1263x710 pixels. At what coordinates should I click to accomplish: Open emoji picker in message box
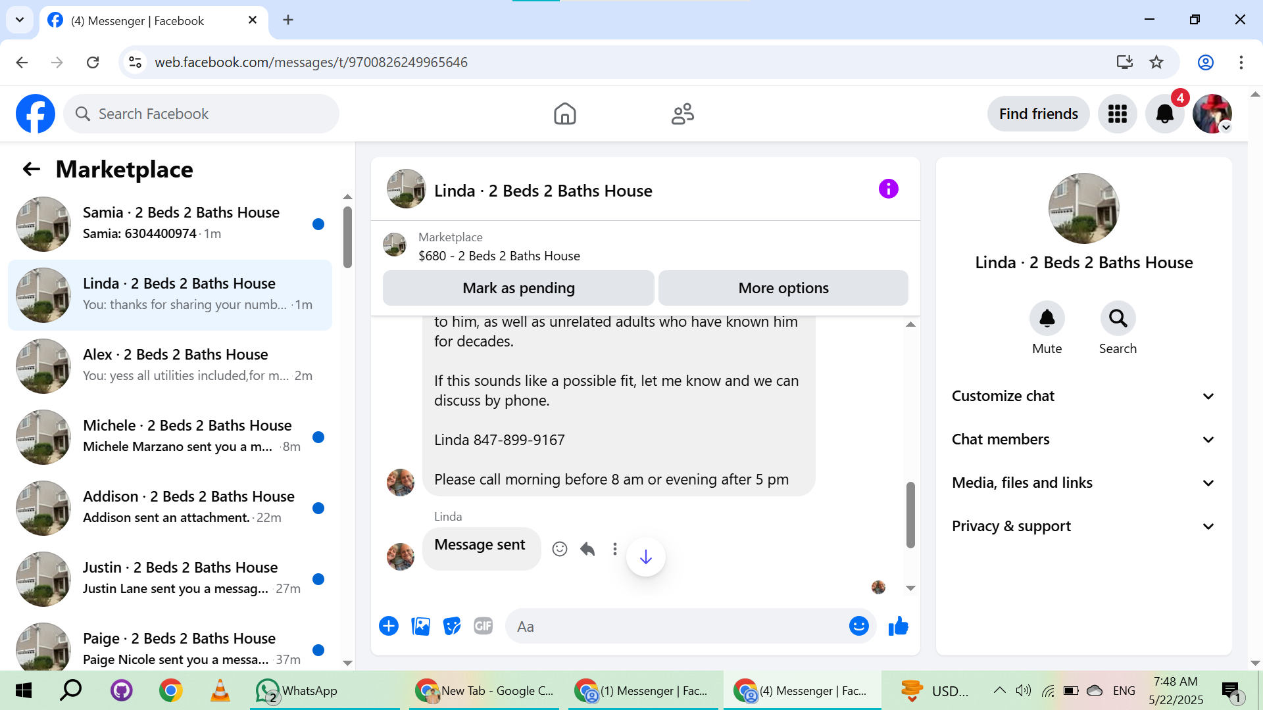858,626
